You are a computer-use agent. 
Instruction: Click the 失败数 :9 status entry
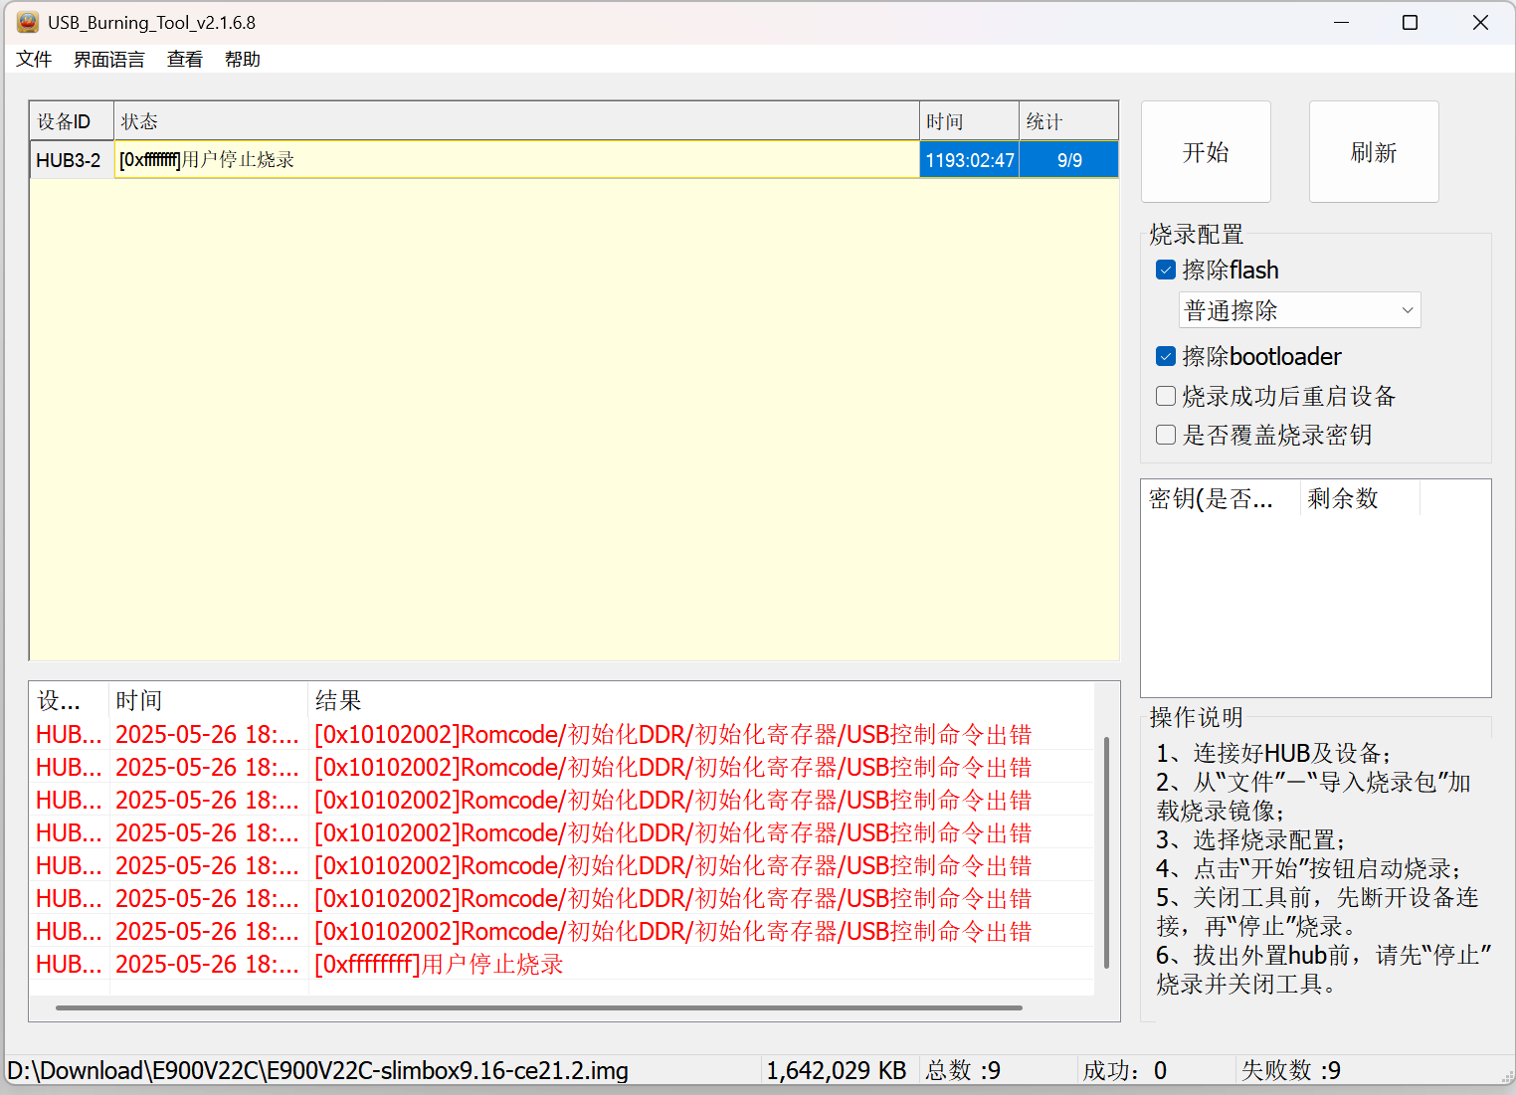(1290, 1070)
